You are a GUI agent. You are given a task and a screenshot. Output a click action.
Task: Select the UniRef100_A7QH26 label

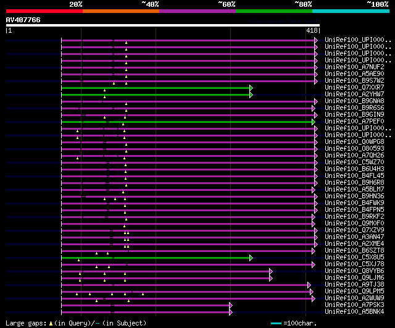354,156
